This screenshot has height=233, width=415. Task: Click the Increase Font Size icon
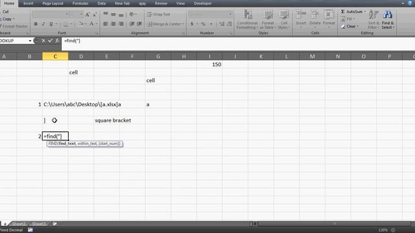pyautogui.click(x=88, y=14)
